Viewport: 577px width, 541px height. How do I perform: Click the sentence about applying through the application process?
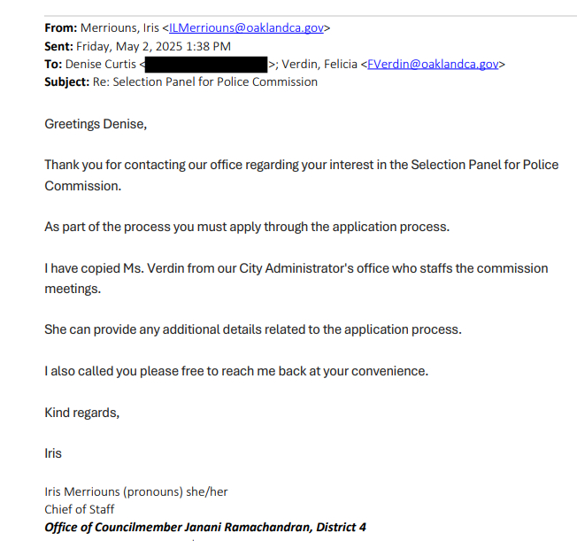[247, 227]
